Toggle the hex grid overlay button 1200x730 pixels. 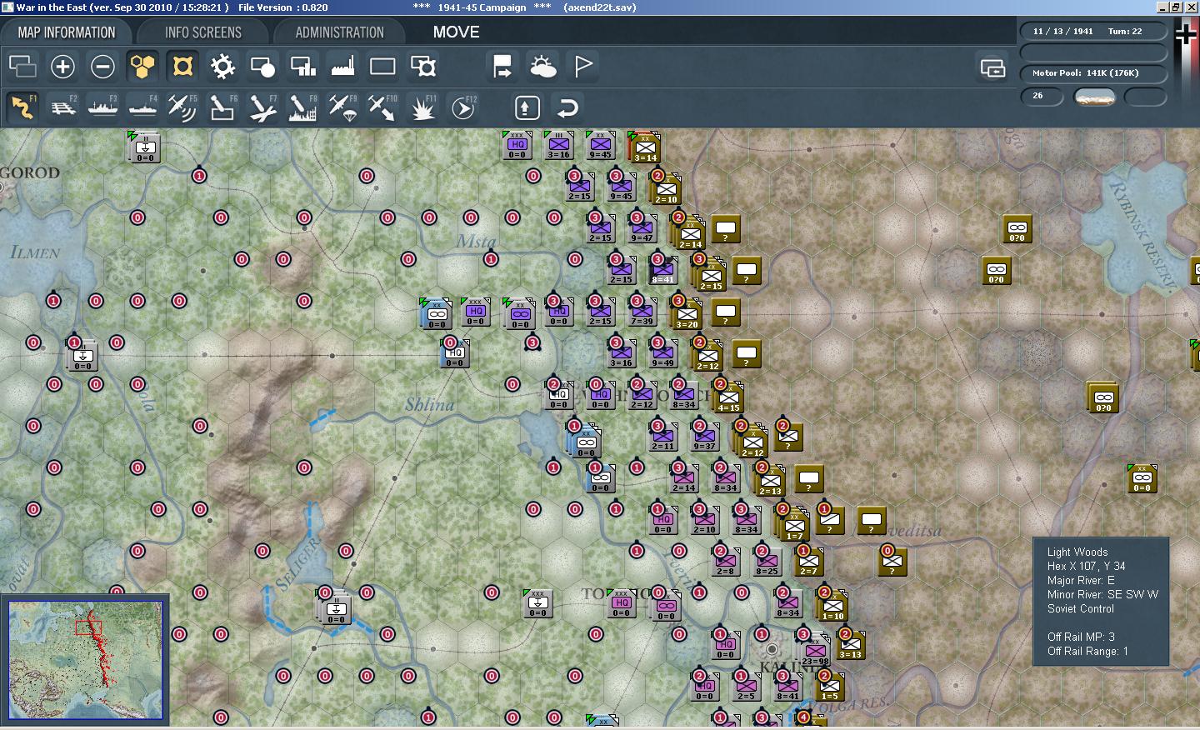coord(142,67)
